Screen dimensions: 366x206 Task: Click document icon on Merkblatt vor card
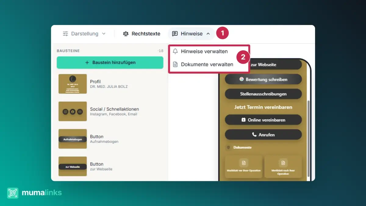click(244, 163)
